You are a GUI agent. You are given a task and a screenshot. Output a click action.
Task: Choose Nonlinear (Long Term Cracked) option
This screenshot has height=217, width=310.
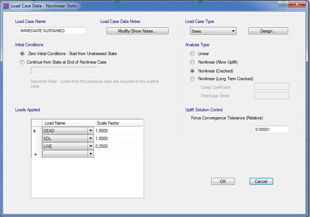tap(192, 79)
